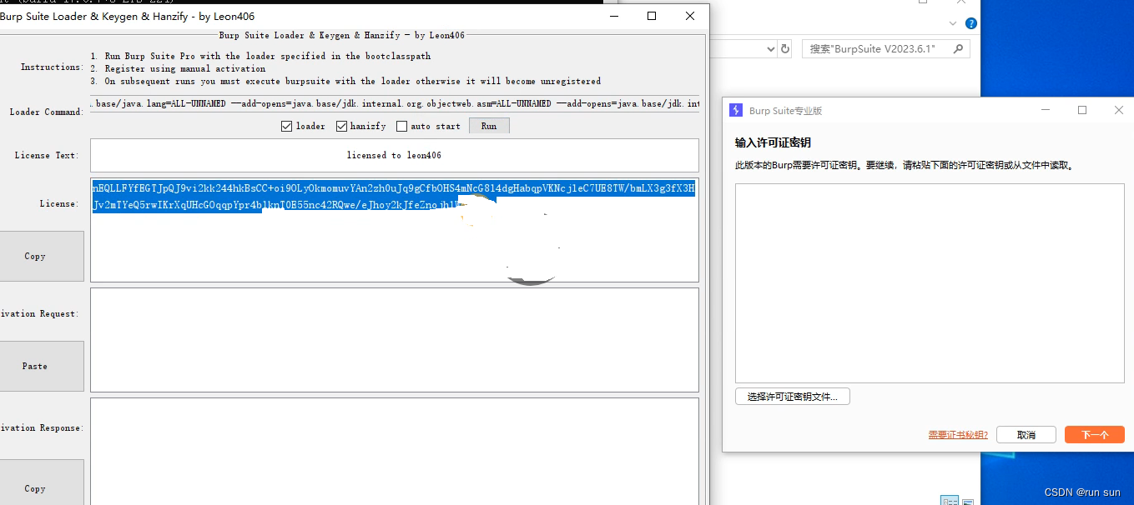The height and width of the screenshot is (505, 1134).
Task: Close the Burp Suite Loader & Keygen window
Action: [690, 16]
